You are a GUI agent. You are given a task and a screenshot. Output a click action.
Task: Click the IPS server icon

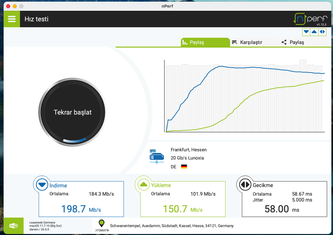157,156
